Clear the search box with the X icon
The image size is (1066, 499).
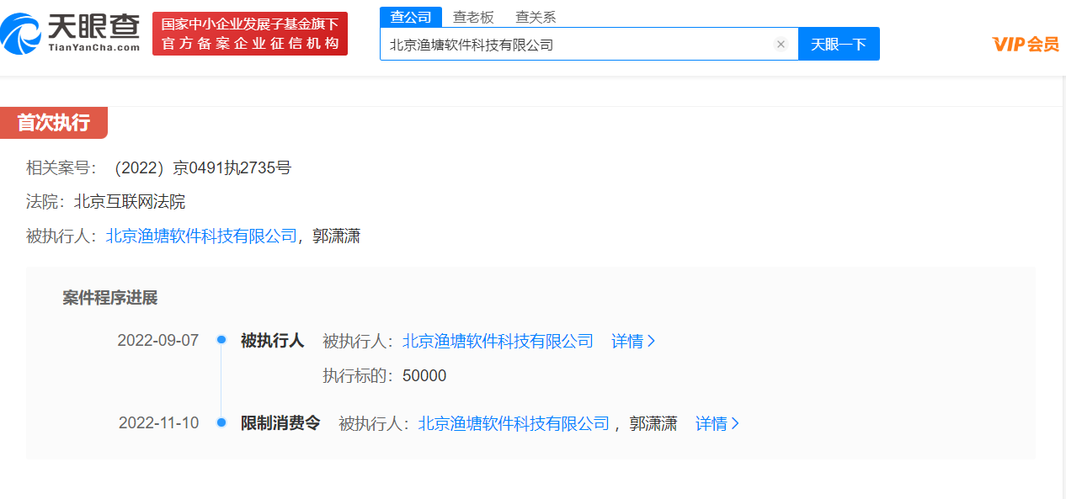point(781,45)
